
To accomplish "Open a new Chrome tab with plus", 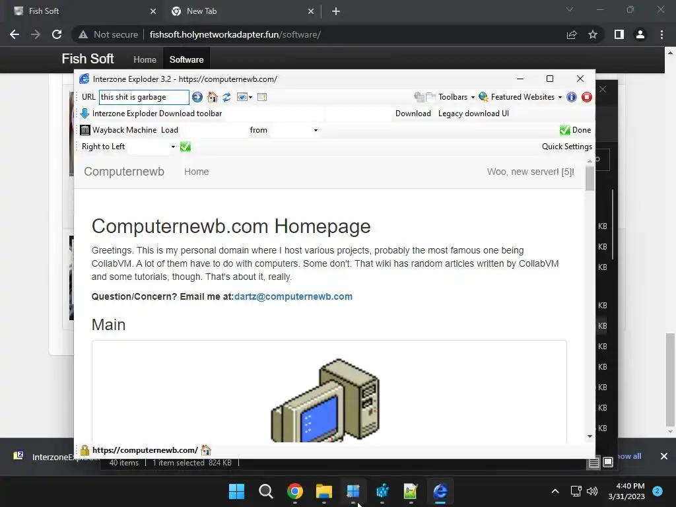I will tap(336, 11).
